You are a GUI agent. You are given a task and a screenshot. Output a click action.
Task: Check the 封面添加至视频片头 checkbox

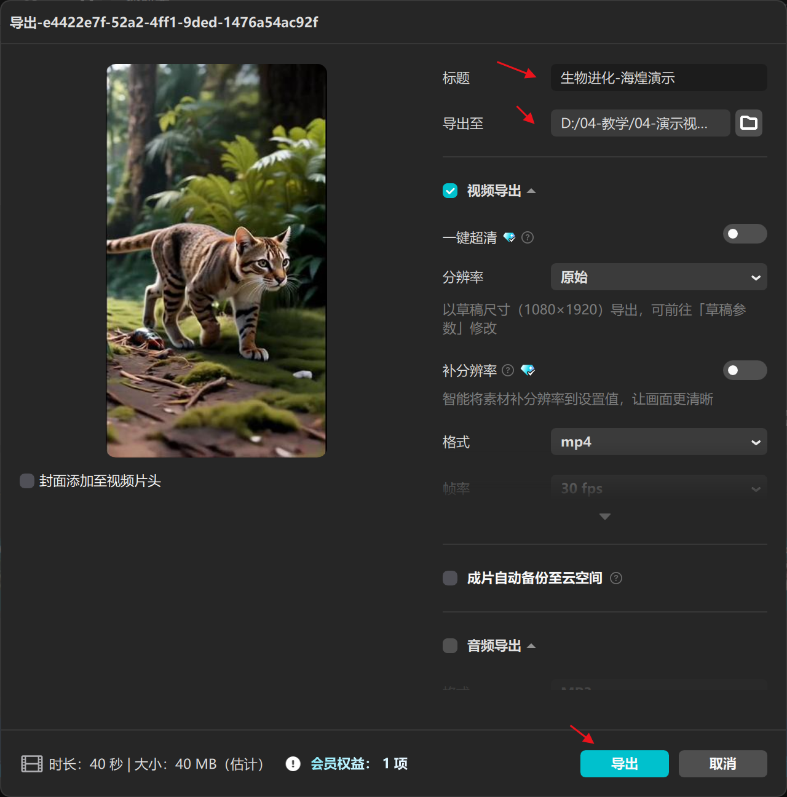coord(26,481)
